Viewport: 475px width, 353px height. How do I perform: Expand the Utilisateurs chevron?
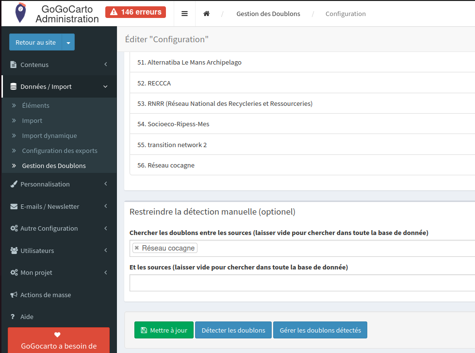coord(106,250)
